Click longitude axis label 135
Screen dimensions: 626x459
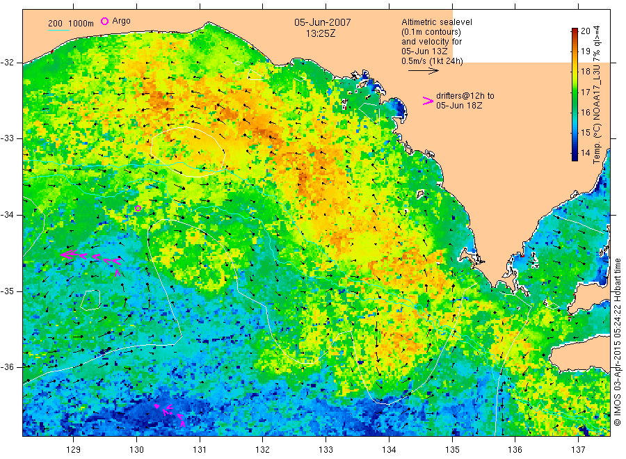tap(452, 450)
